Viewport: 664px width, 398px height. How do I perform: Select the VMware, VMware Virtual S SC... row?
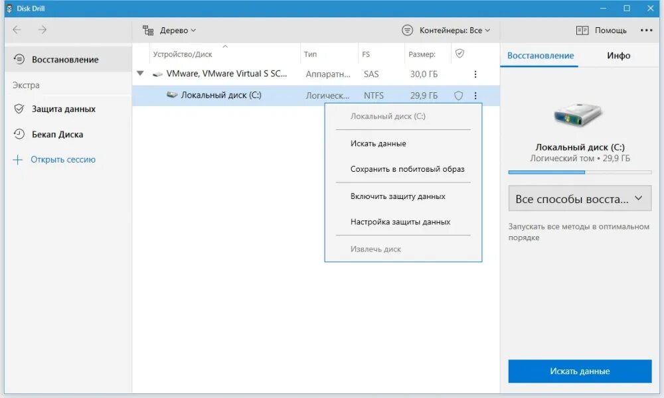point(315,74)
